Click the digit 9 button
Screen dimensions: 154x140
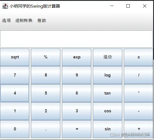pyautogui.click(x=77, y=75)
